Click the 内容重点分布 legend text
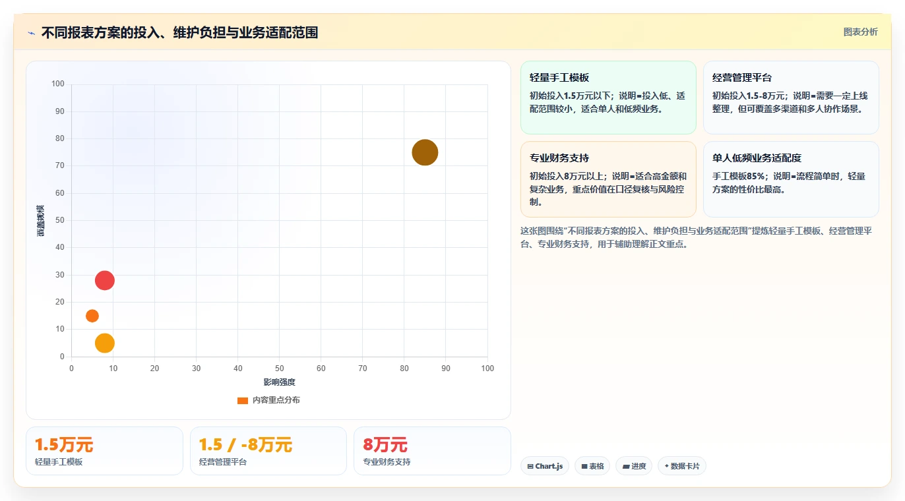 [276, 400]
